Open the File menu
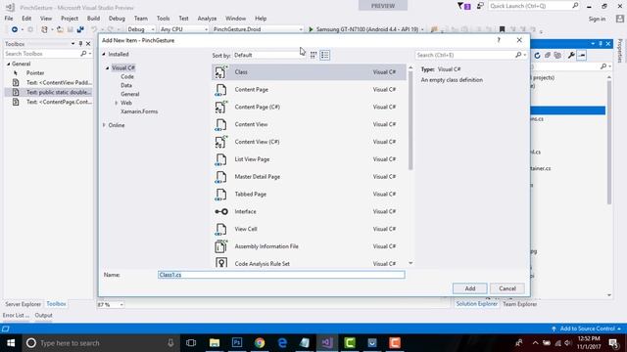Viewport: 627px width, 352px height. 9,19
